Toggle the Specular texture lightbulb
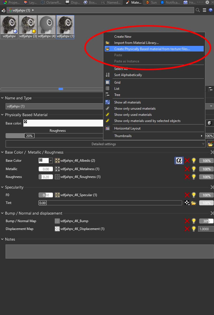 (x=194, y=195)
